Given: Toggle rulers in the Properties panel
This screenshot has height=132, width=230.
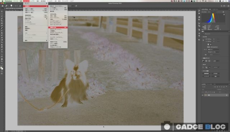Looking at the screenshot, I should 203,61.
